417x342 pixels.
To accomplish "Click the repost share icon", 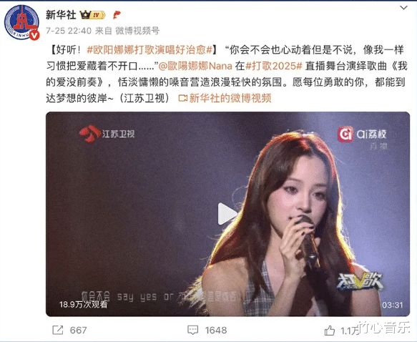I will point(58,330).
